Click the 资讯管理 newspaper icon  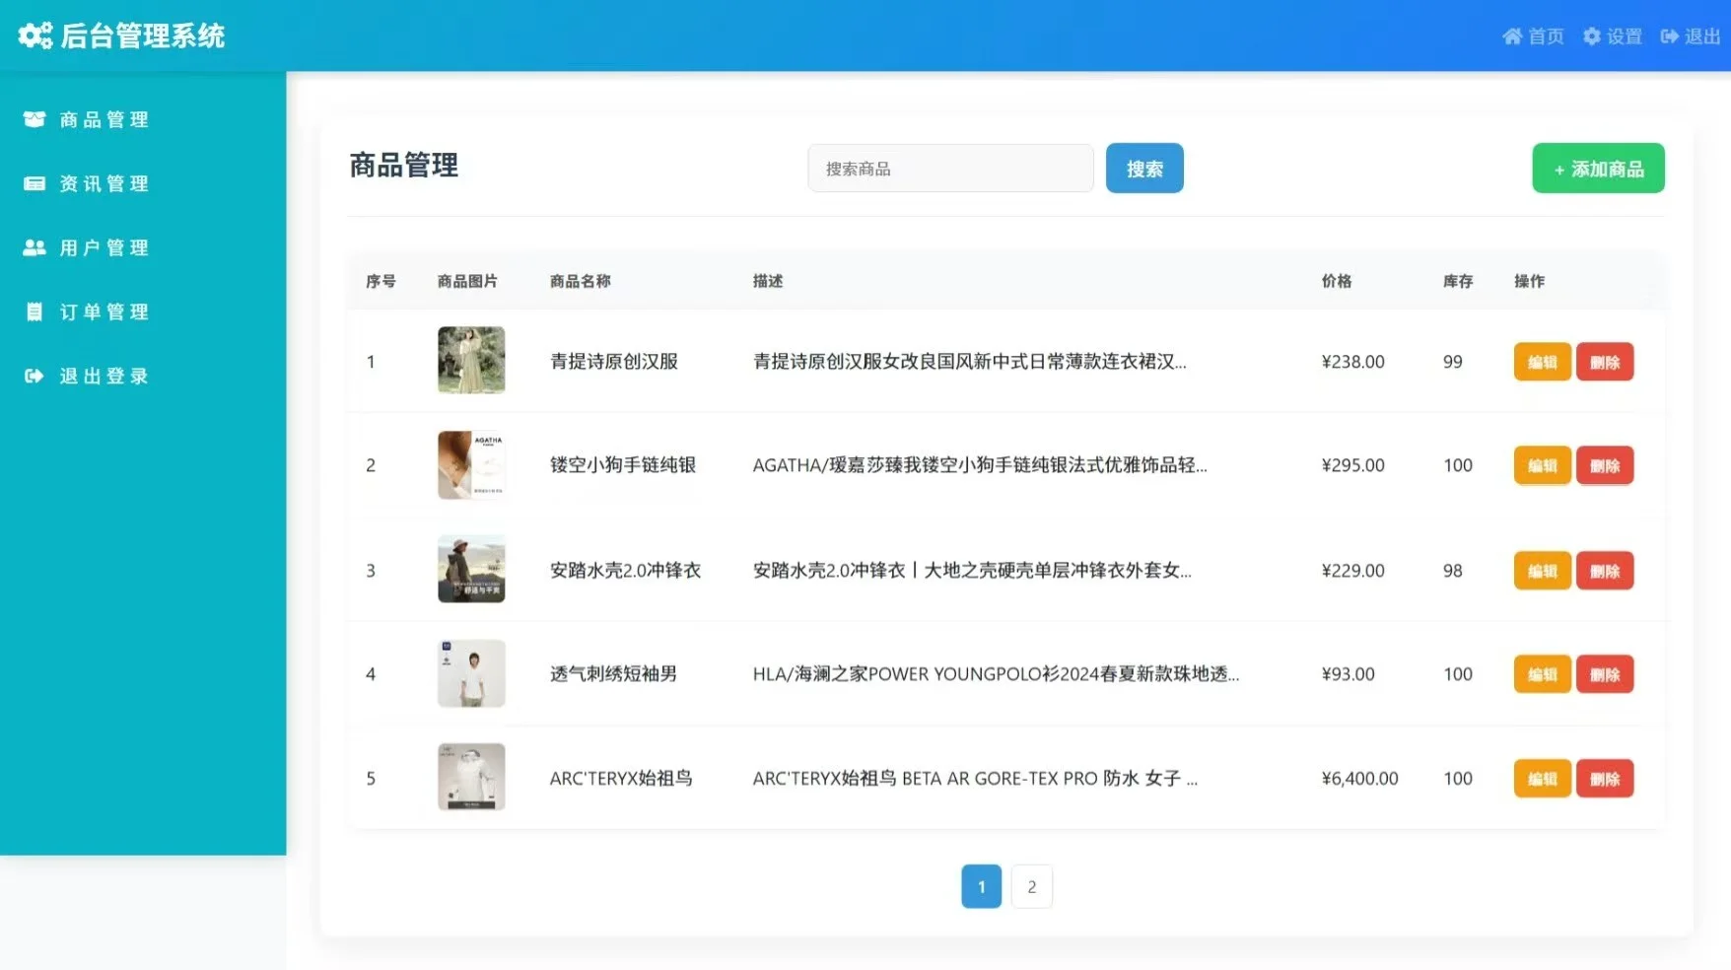(x=34, y=182)
